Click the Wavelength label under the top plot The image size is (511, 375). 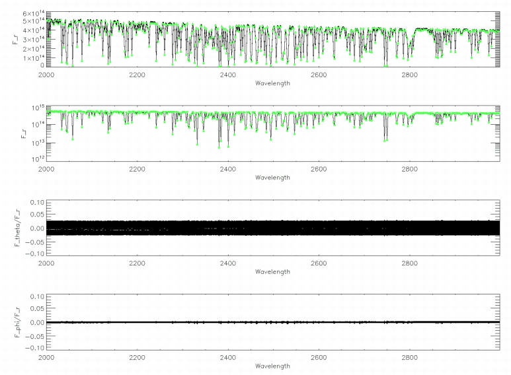[272, 83]
